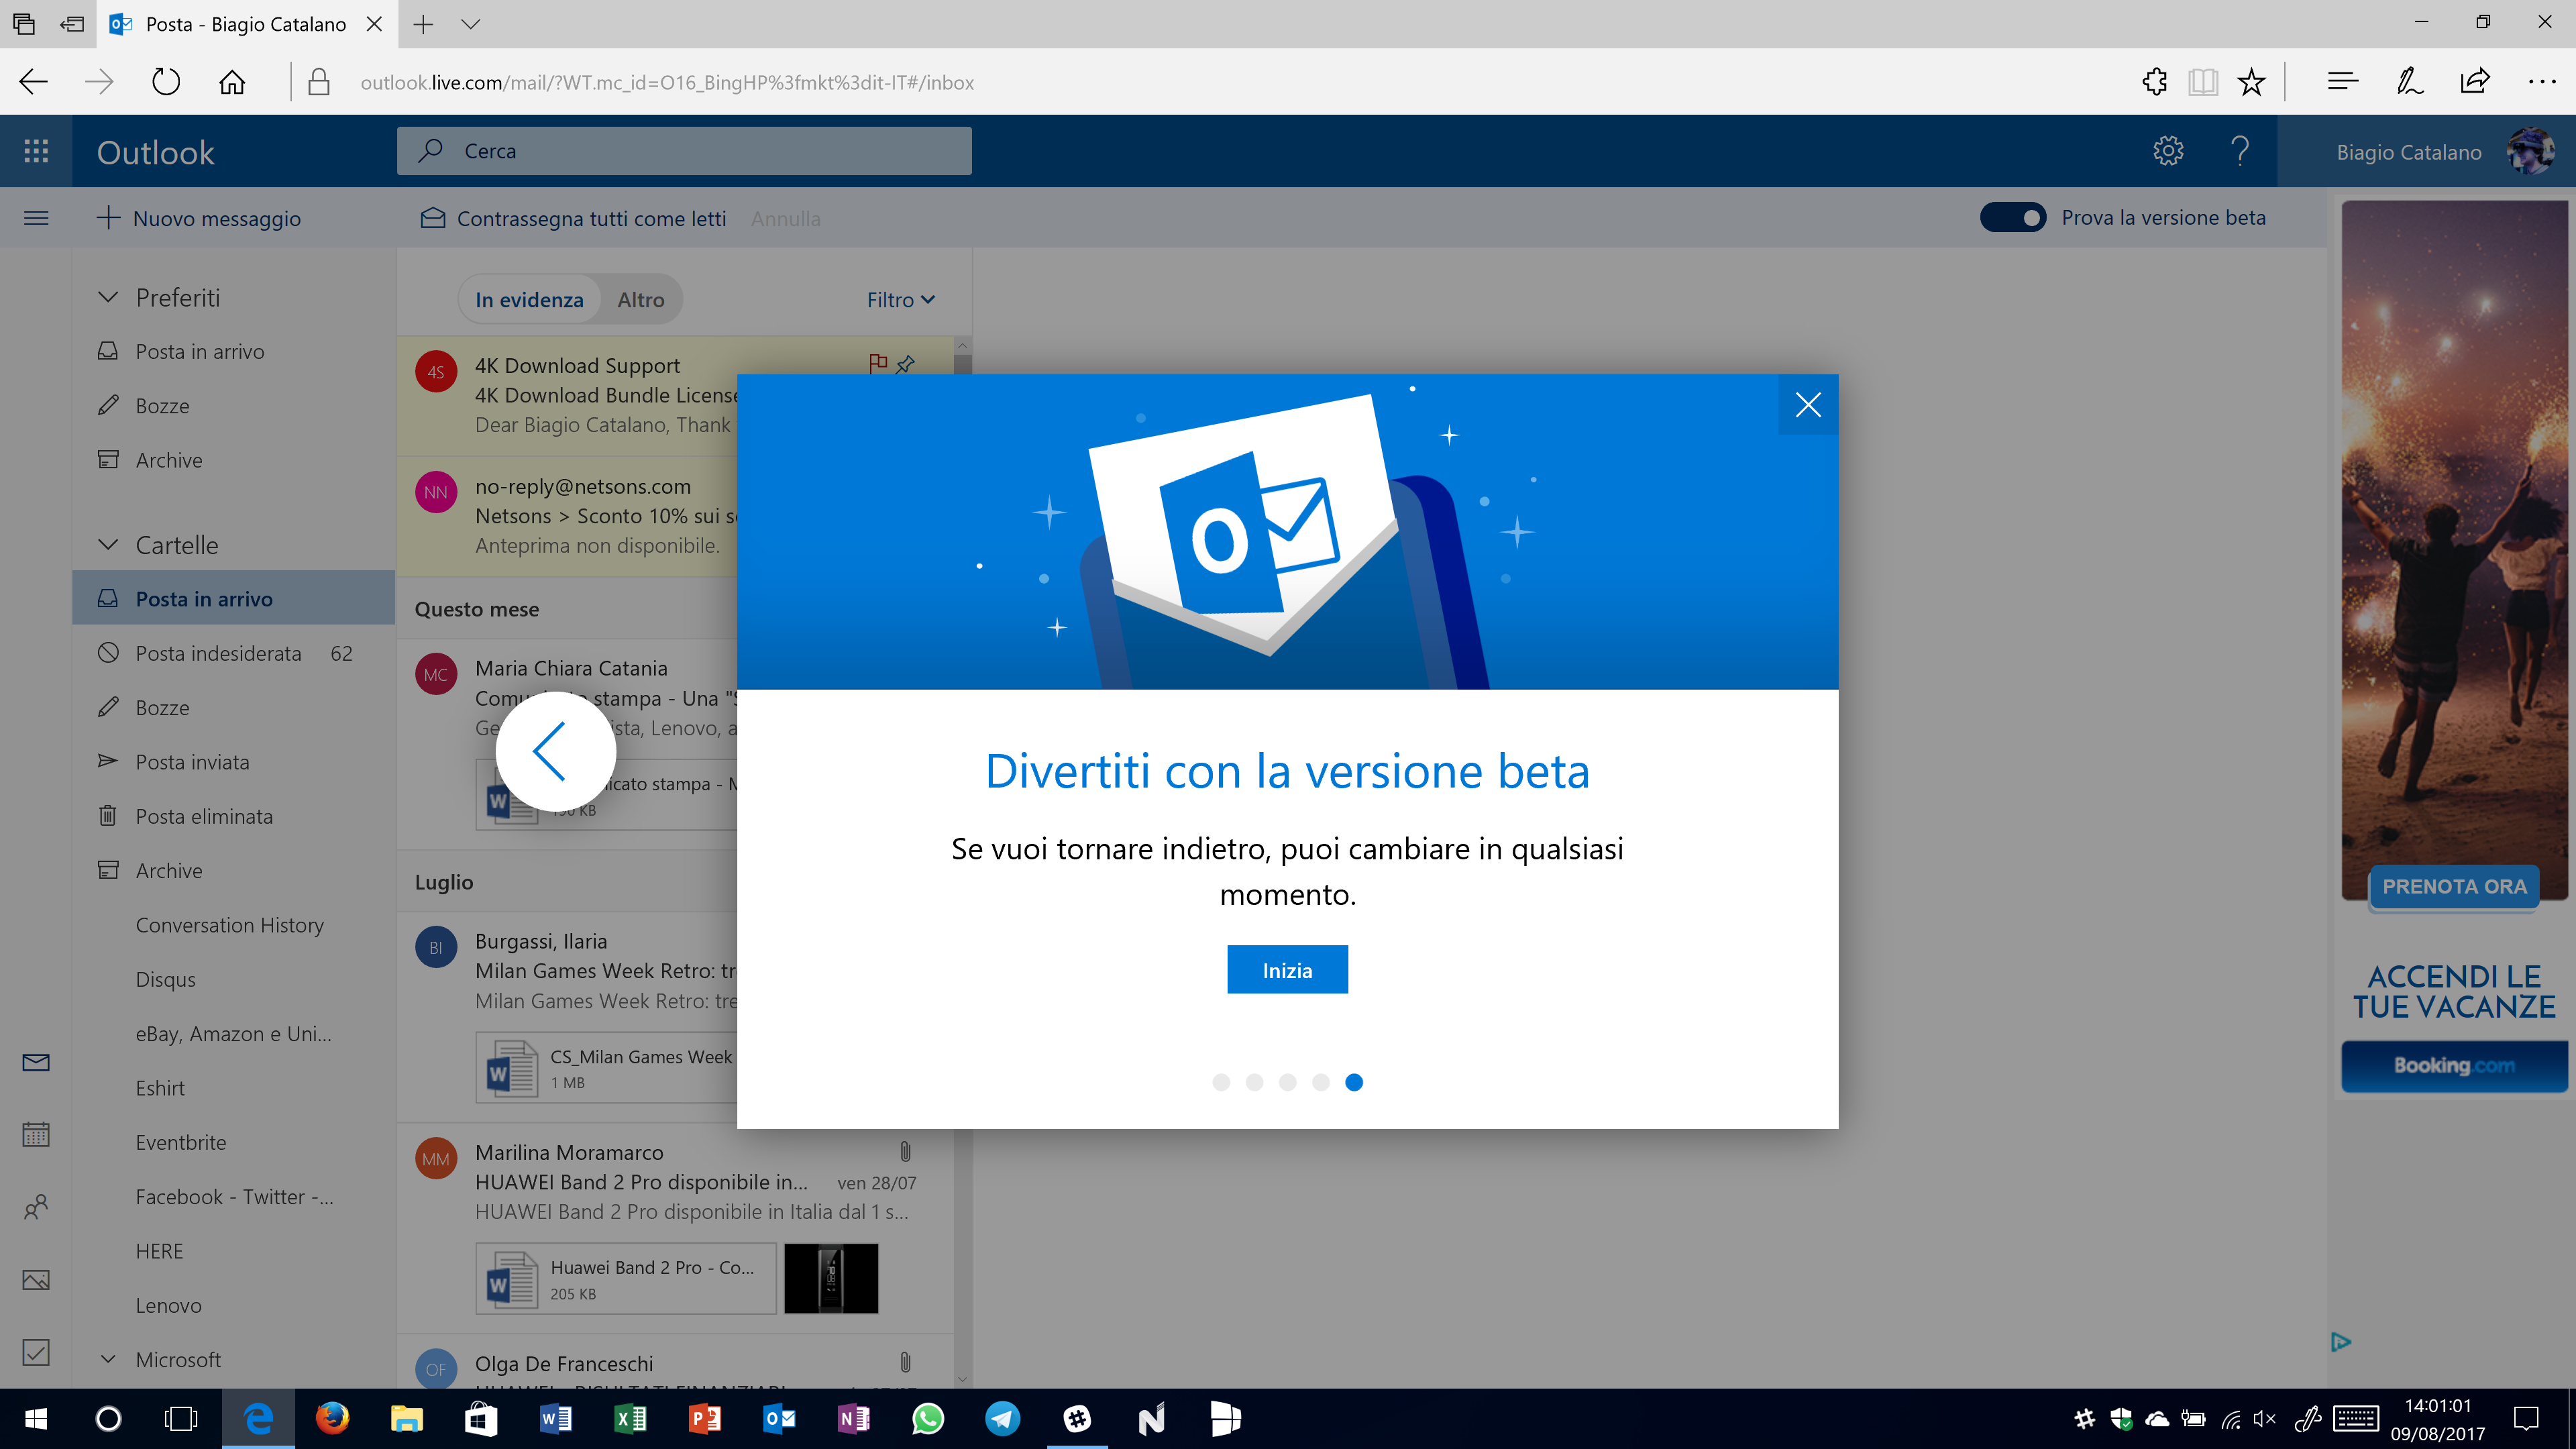Go to previous slide in beta dialog

coord(555,752)
